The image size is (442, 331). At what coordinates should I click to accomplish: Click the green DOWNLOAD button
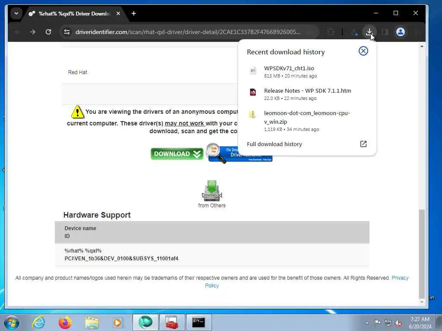[177, 154]
